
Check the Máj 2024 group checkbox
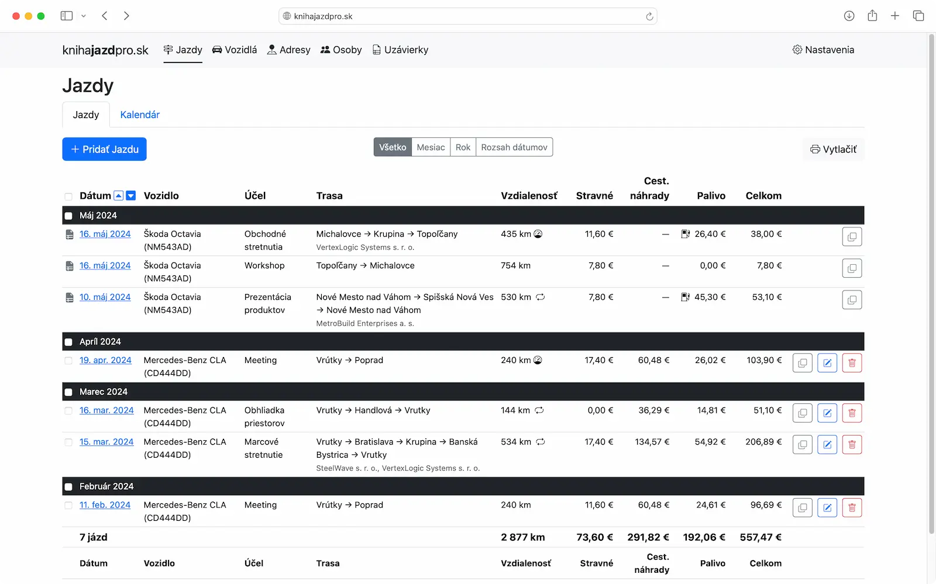(x=68, y=216)
